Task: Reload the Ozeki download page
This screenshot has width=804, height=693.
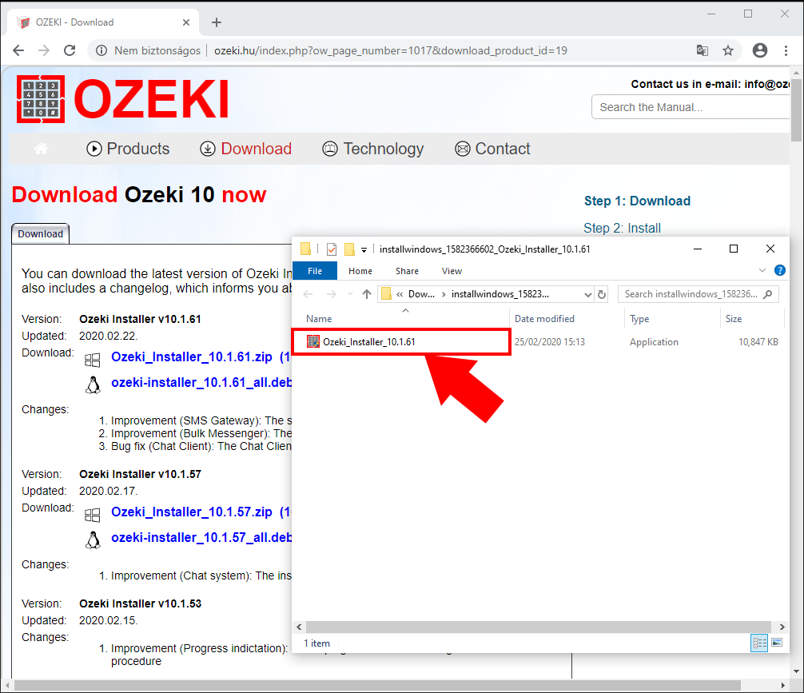Action: click(x=70, y=50)
